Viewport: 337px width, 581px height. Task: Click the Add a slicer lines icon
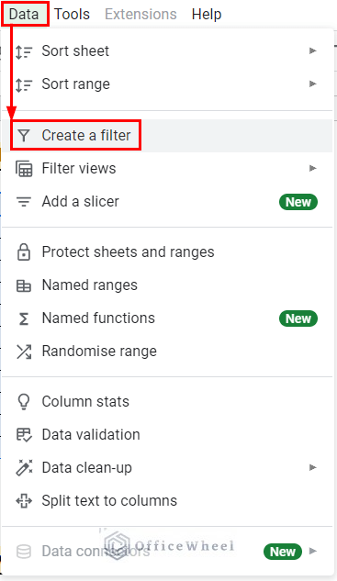point(24,202)
